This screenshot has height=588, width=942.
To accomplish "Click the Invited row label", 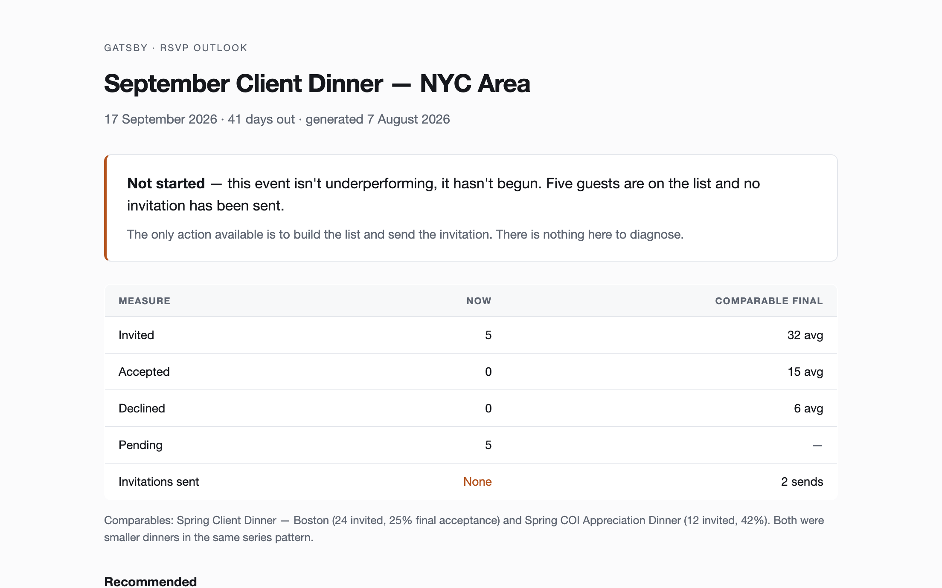I will click(136, 335).
